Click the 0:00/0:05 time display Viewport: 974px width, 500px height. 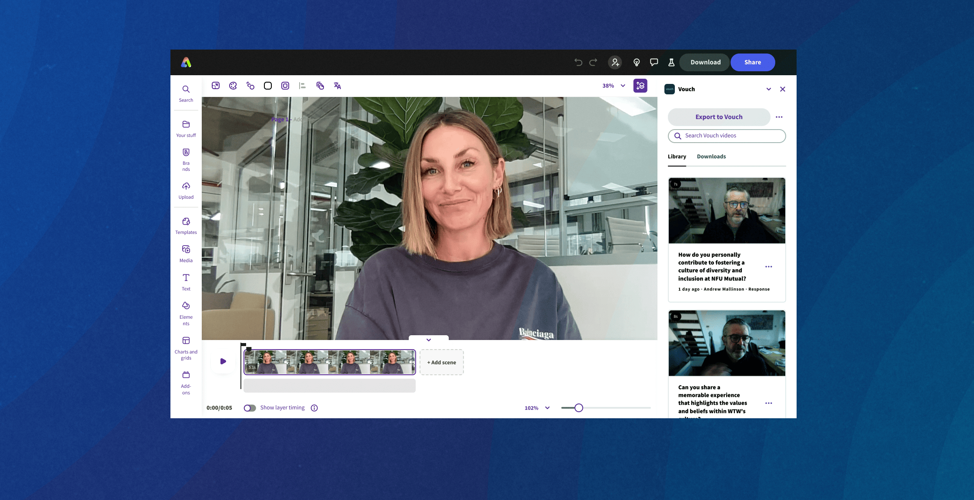click(x=219, y=408)
